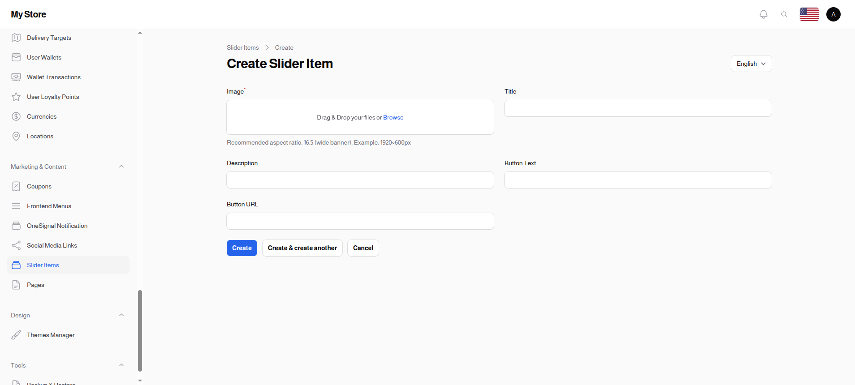Click the Frontend Menus bars icon

16,206
